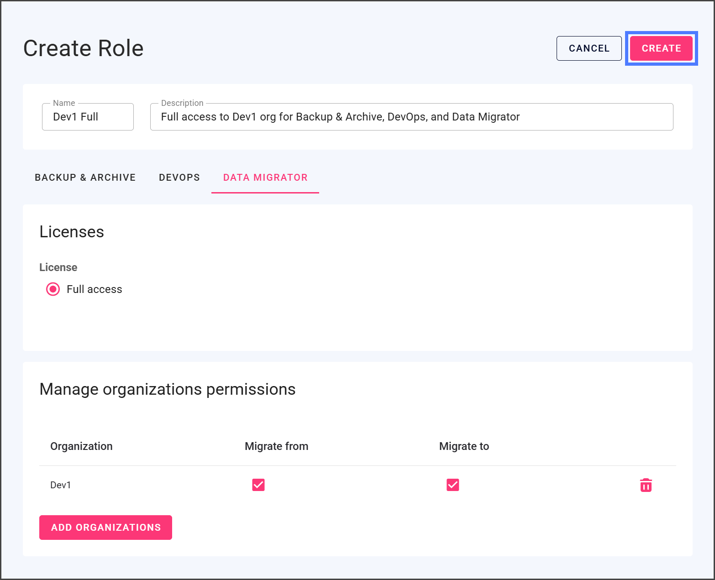Click the Create Role page title
Image resolution: width=715 pixels, height=580 pixels.
[x=84, y=48]
